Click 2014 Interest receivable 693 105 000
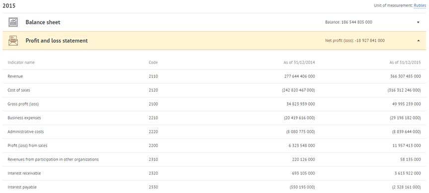This screenshot has height=193, width=429. click(304, 173)
